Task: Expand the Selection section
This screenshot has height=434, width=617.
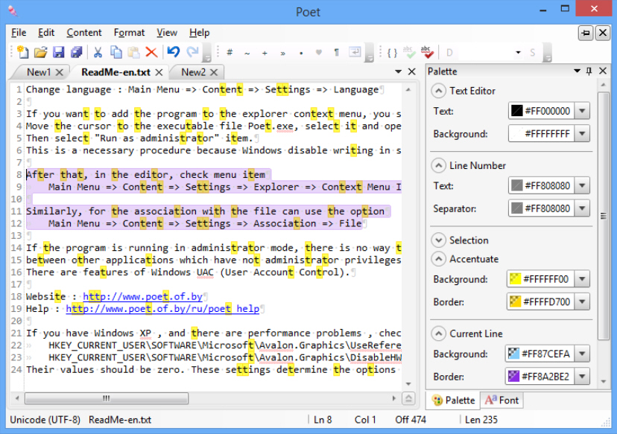Action: coord(438,240)
